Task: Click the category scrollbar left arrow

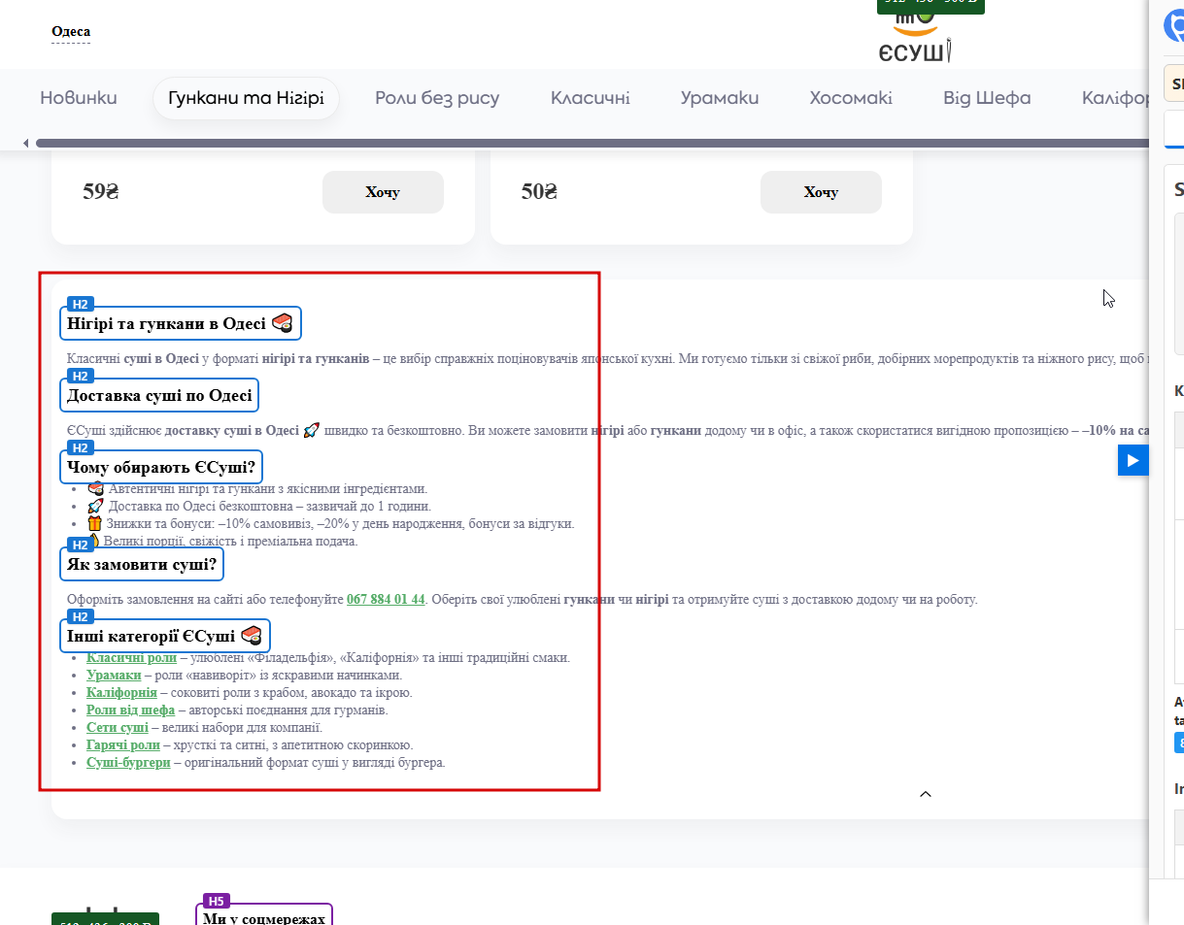Action: coord(27,144)
